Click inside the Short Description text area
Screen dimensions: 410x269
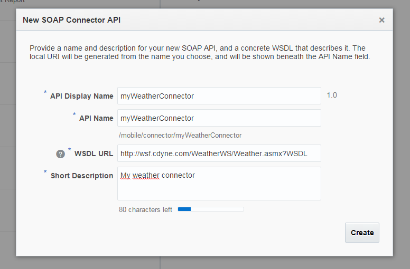point(219,184)
